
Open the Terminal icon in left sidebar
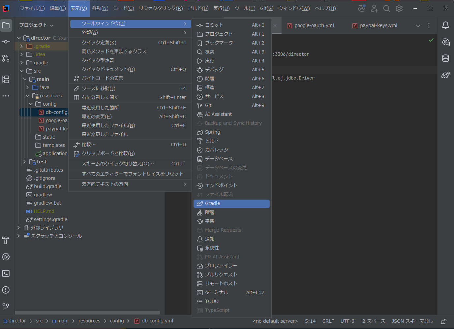click(x=6, y=273)
